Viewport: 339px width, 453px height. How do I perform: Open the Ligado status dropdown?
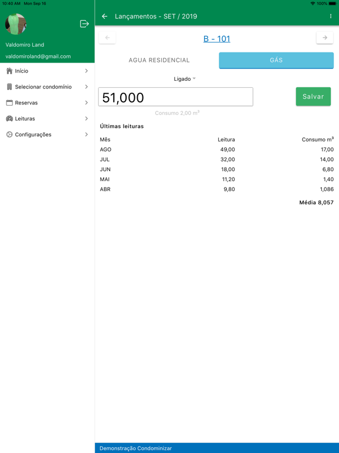pos(184,79)
